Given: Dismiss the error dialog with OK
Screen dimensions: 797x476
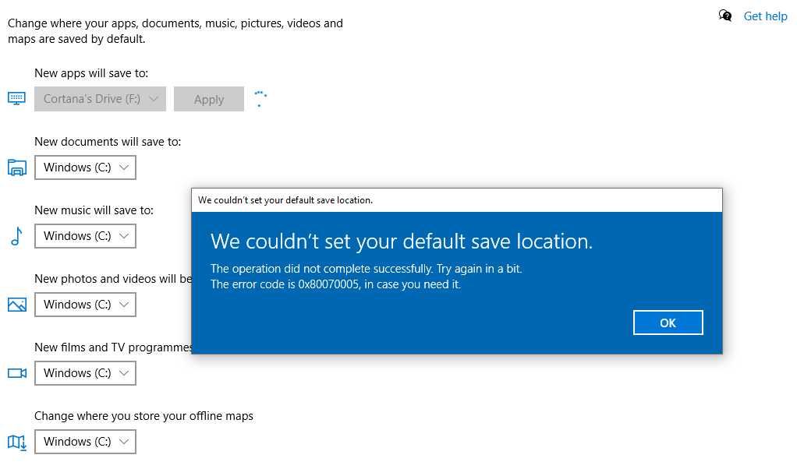Looking at the screenshot, I should [x=668, y=323].
